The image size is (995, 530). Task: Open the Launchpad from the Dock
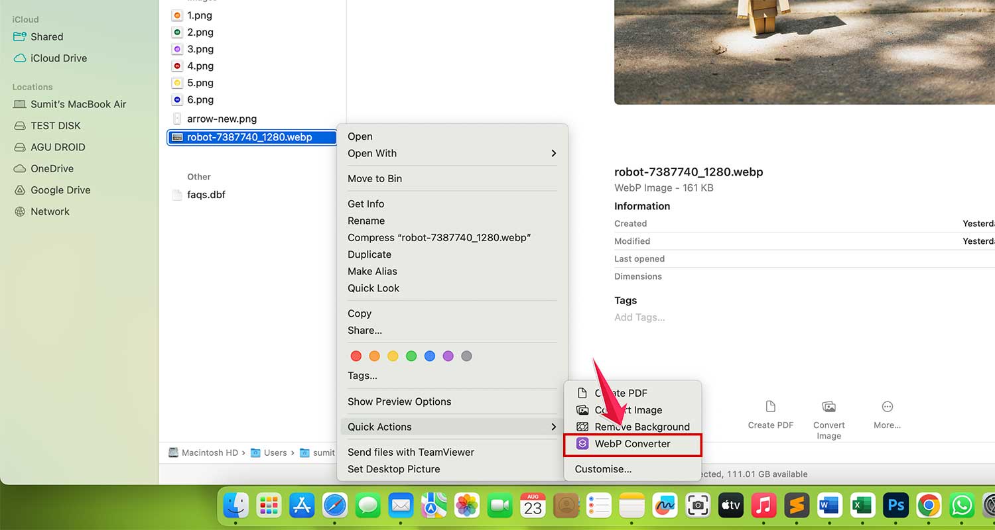[x=269, y=505]
